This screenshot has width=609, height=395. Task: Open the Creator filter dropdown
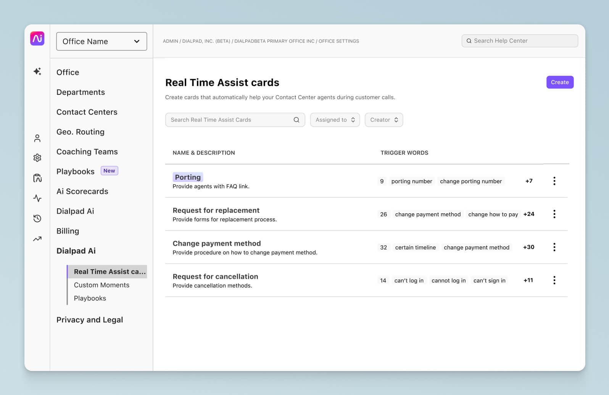(383, 120)
